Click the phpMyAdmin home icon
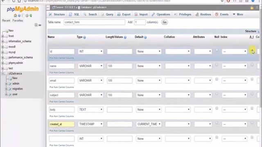 point(15,16)
